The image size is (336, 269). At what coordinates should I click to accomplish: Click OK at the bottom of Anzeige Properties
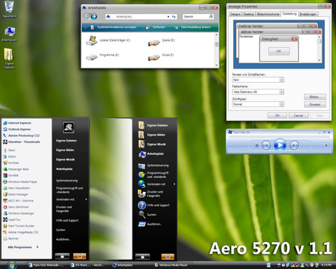(277, 116)
